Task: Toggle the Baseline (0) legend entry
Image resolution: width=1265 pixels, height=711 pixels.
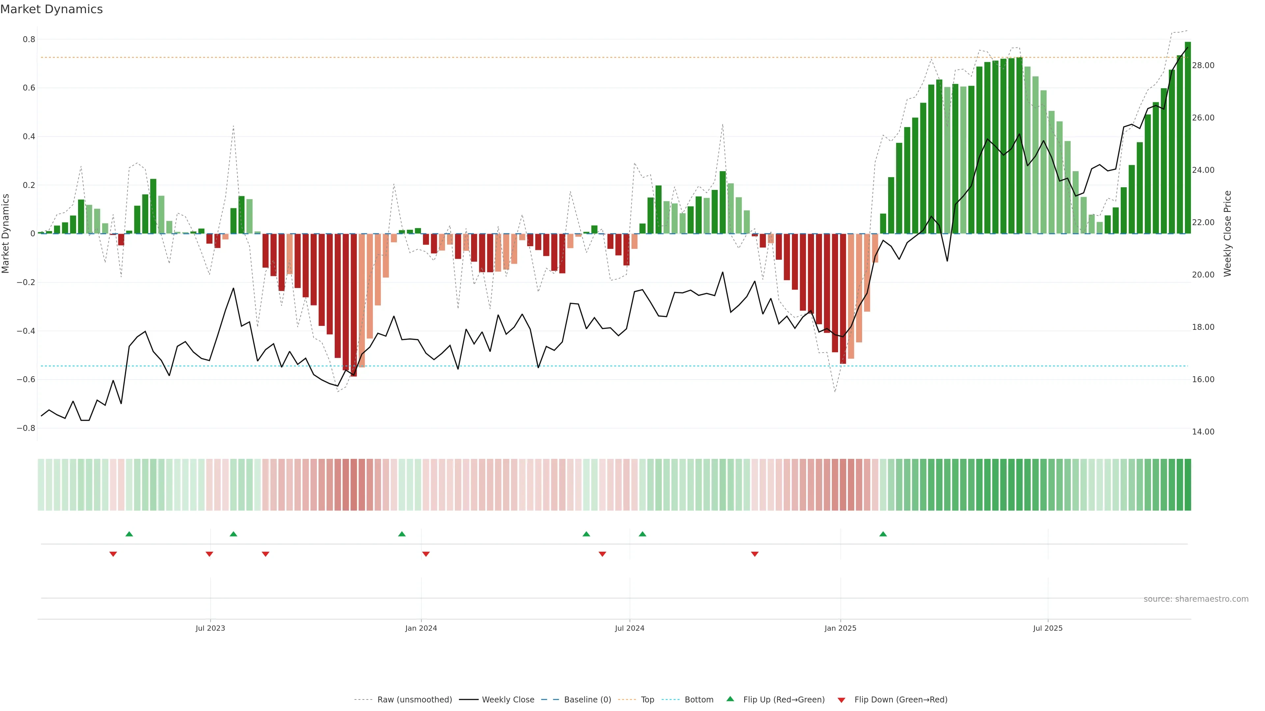Action: pyautogui.click(x=587, y=700)
